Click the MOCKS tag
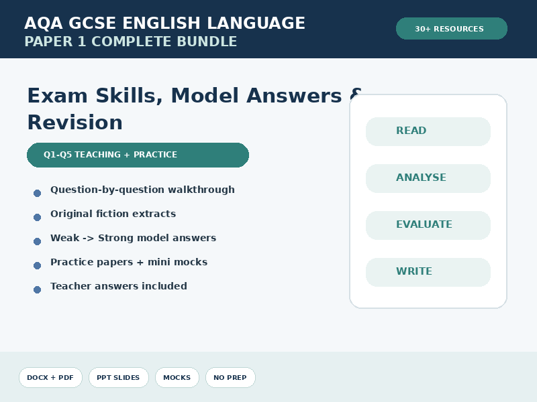 (177, 377)
